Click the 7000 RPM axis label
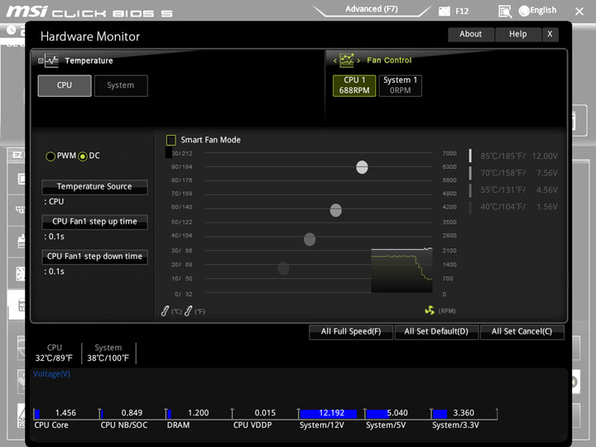 449,154
